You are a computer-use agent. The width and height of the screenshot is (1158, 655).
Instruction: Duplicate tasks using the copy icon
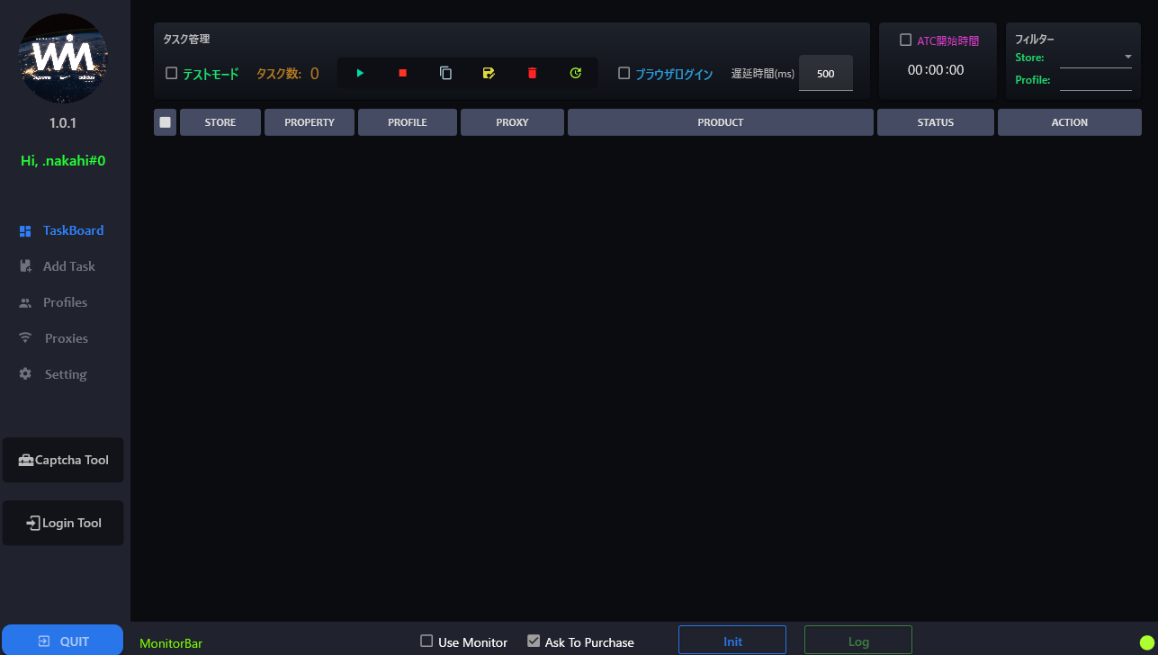(445, 73)
